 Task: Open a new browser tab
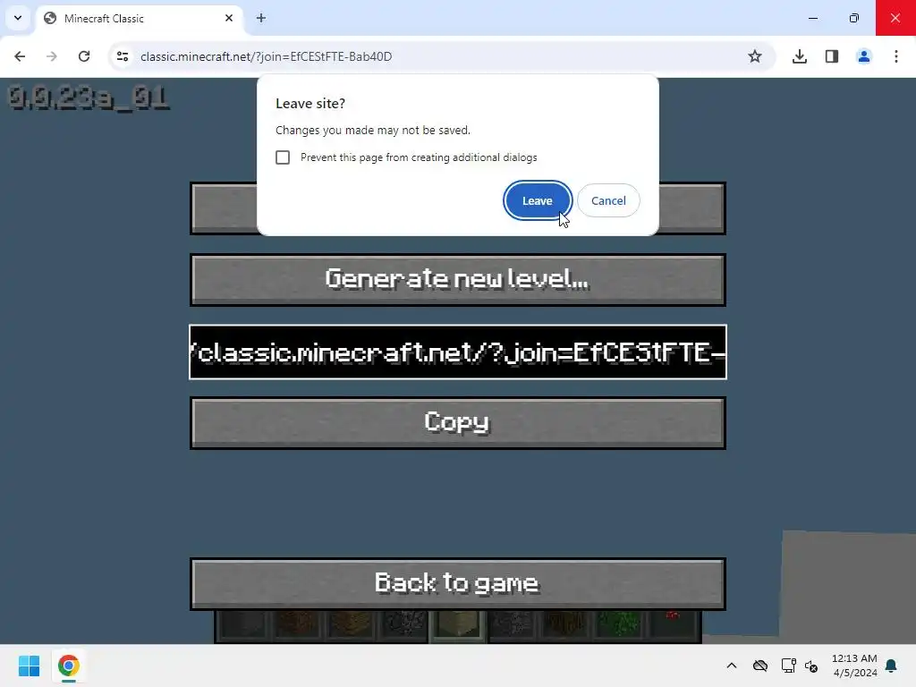[261, 18]
